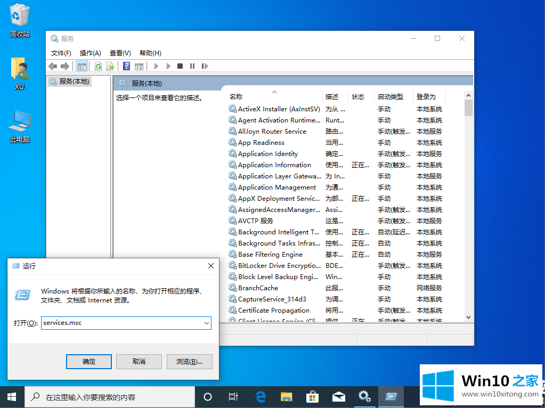Click the Refresh toolbar icon
545x408 pixels.
(x=98, y=66)
